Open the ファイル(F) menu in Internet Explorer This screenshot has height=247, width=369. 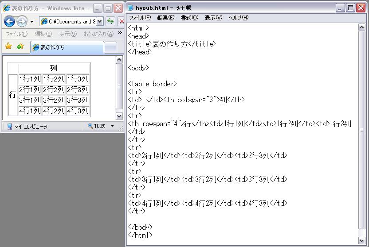[17, 34]
